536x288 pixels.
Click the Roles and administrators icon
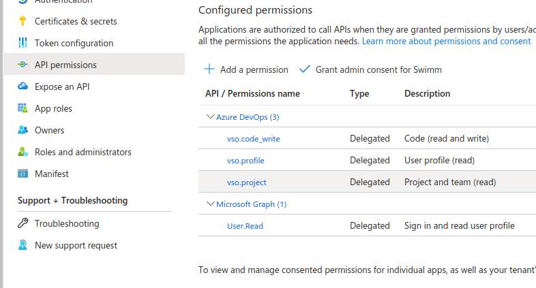(23, 152)
